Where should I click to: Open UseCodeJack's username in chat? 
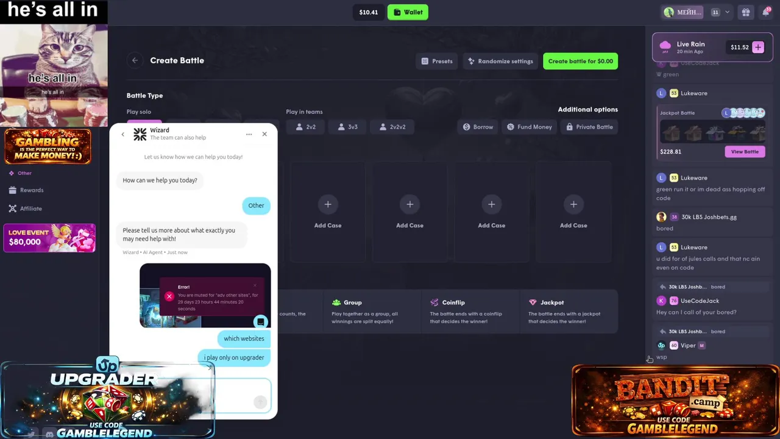tap(700, 301)
